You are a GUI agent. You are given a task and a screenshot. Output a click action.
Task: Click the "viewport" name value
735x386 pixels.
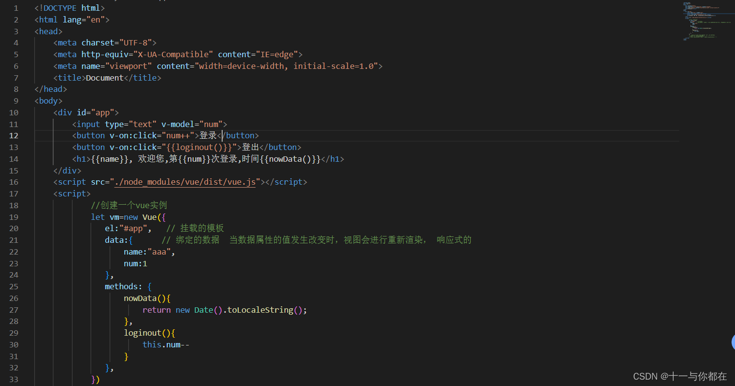click(x=129, y=66)
